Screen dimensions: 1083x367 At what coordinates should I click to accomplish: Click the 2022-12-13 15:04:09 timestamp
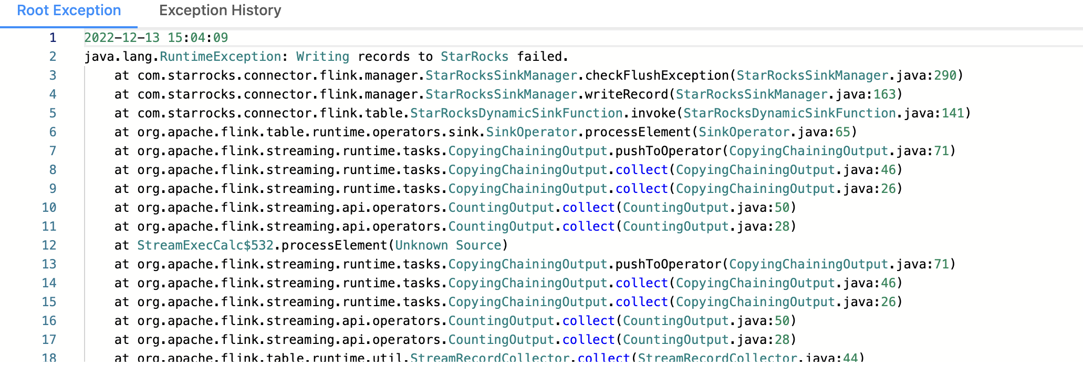(156, 38)
